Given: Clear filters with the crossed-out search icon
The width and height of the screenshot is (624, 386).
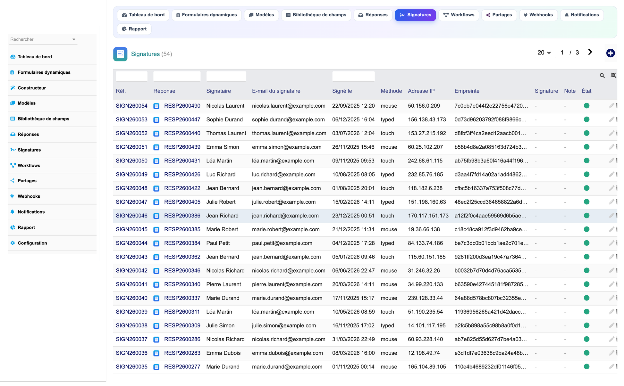Looking at the screenshot, I should (x=613, y=76).
